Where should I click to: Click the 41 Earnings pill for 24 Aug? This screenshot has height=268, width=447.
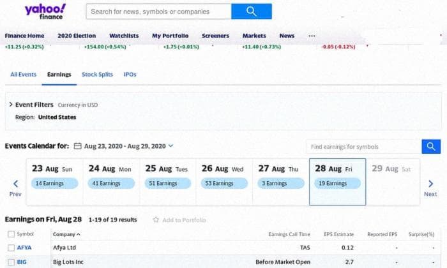(x=111, y=183)
